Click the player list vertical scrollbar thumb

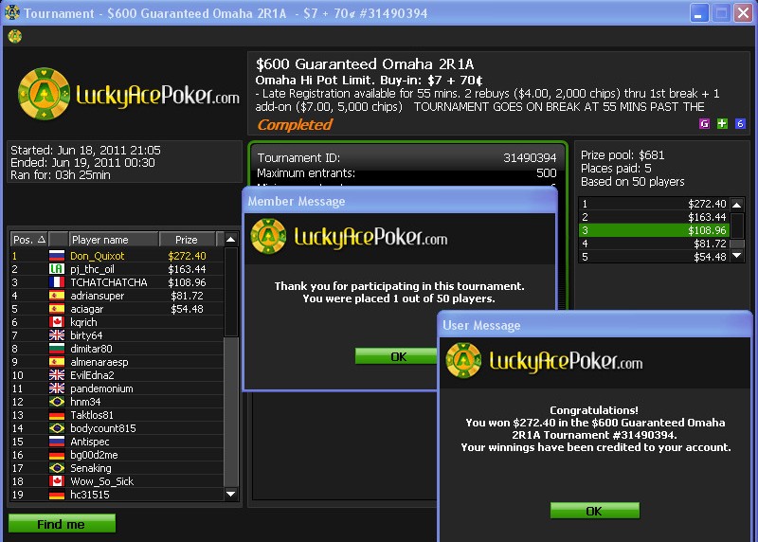(x=231, y=292)
